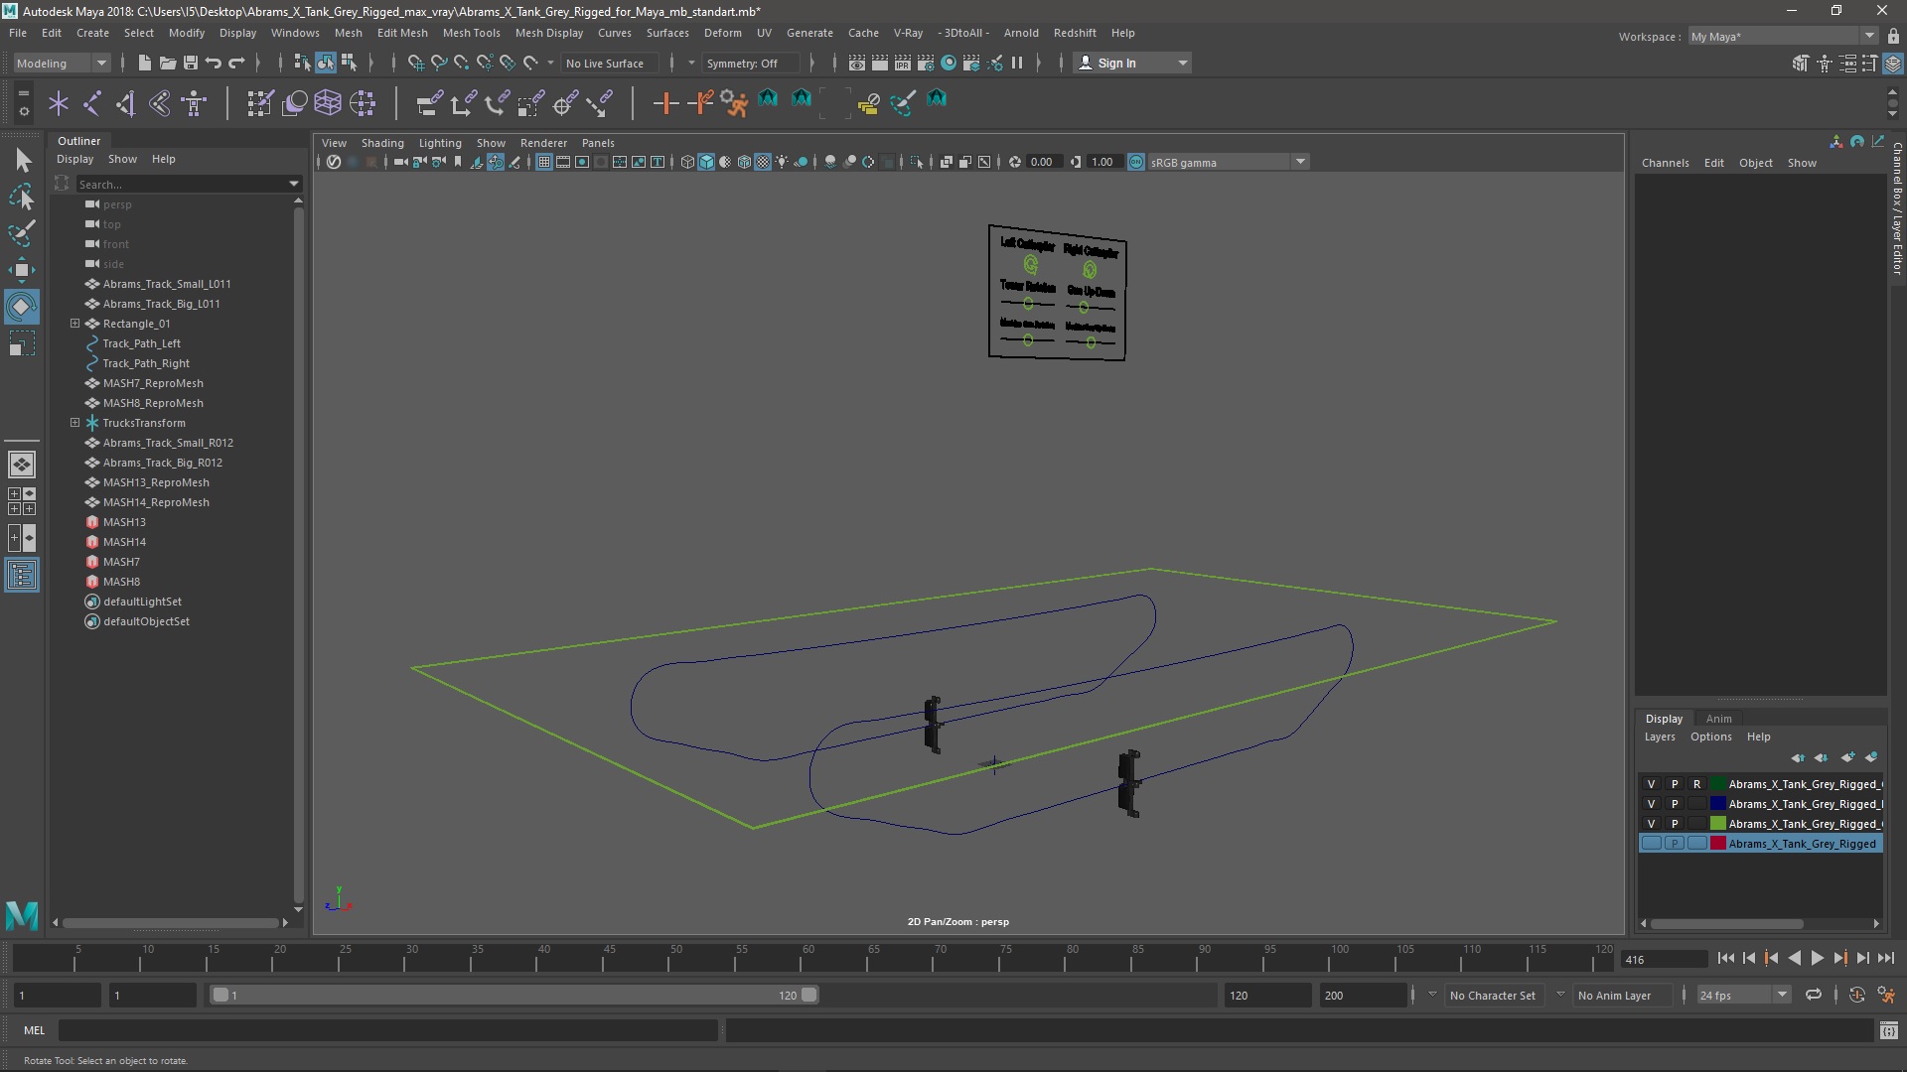1907x1072 pixels.
Task: Click red color swatch of selected layer
Action: (x=1717, y=844)
